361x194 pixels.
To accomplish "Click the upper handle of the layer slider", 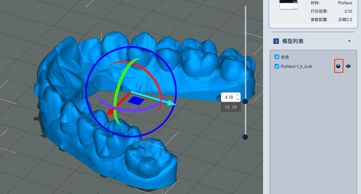I will point(245,101).
